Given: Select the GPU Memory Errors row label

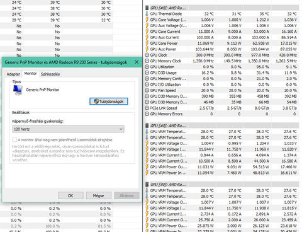Looking at the screenshot, I should pyautogui.click(x=166, y=114).
